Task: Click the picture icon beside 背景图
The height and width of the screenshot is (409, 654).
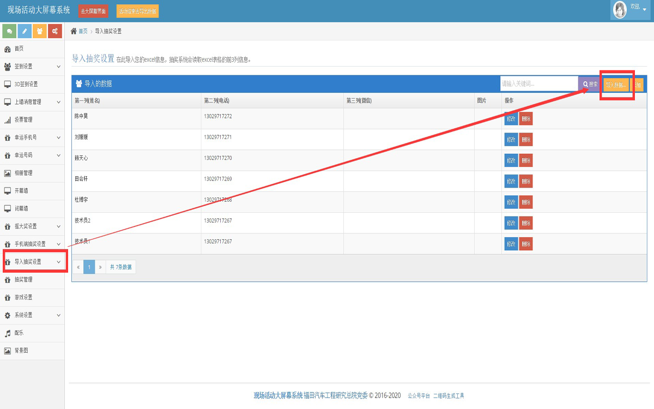Action: point(8,351)
